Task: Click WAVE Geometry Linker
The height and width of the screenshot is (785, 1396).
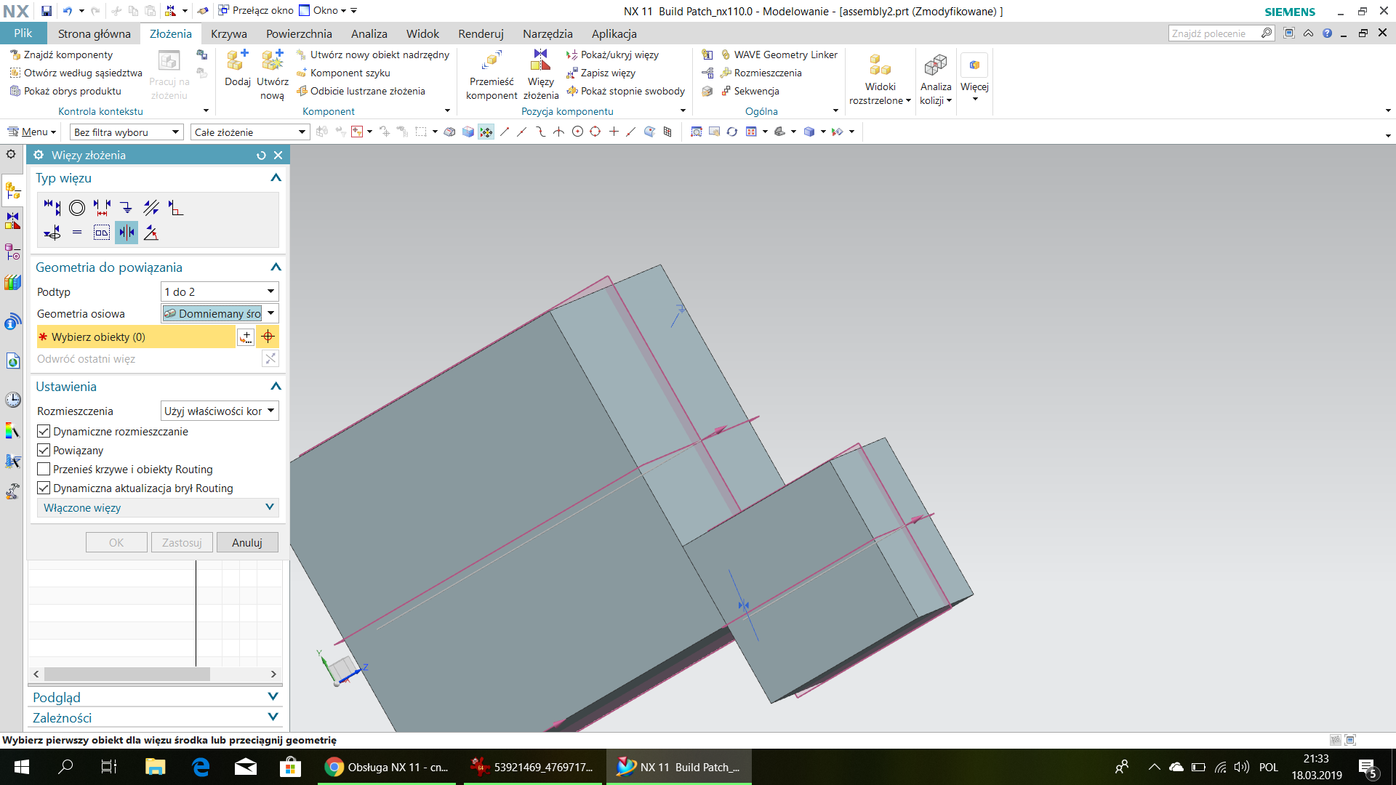Action: coord(779,55)
